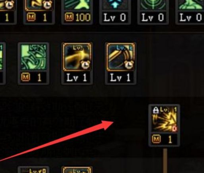Pick the green circular radar skill icon

tap(153, 5)
